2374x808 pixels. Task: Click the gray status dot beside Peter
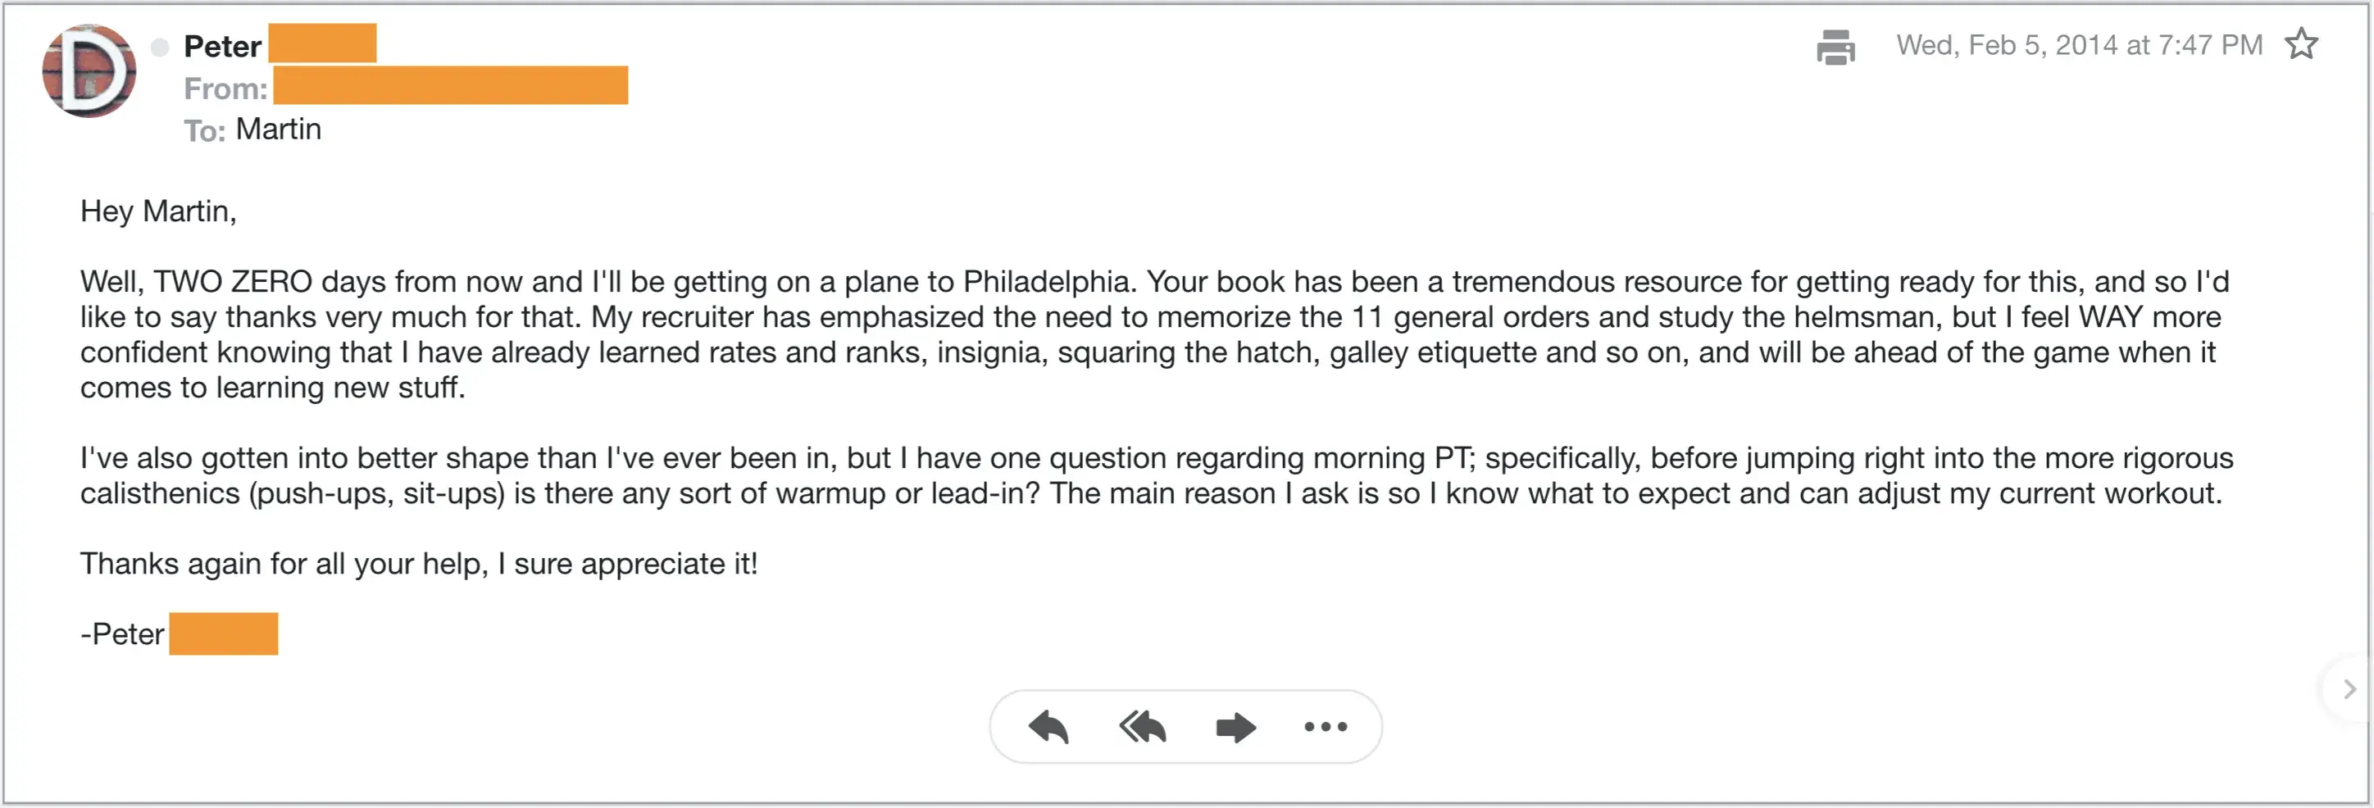click(x=159, y=47)
